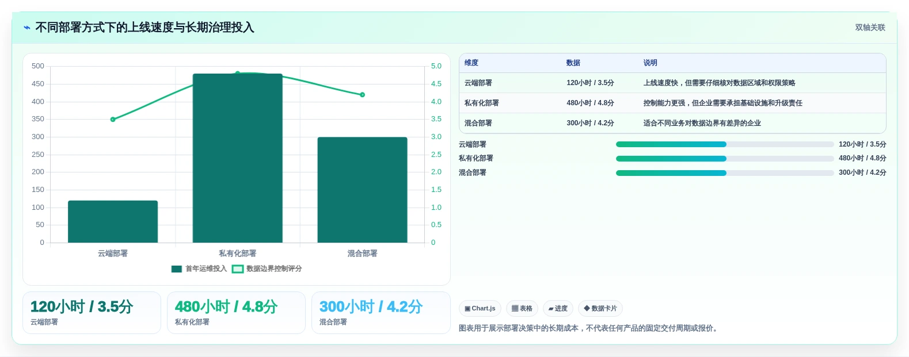Click the 混合部署 bar in the chart
This screenshot has height=357, width=909.
click(x=363, y=190)
